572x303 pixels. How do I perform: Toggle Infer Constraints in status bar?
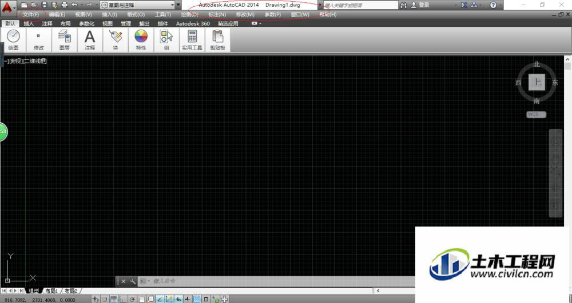click(x=96, y=299)
